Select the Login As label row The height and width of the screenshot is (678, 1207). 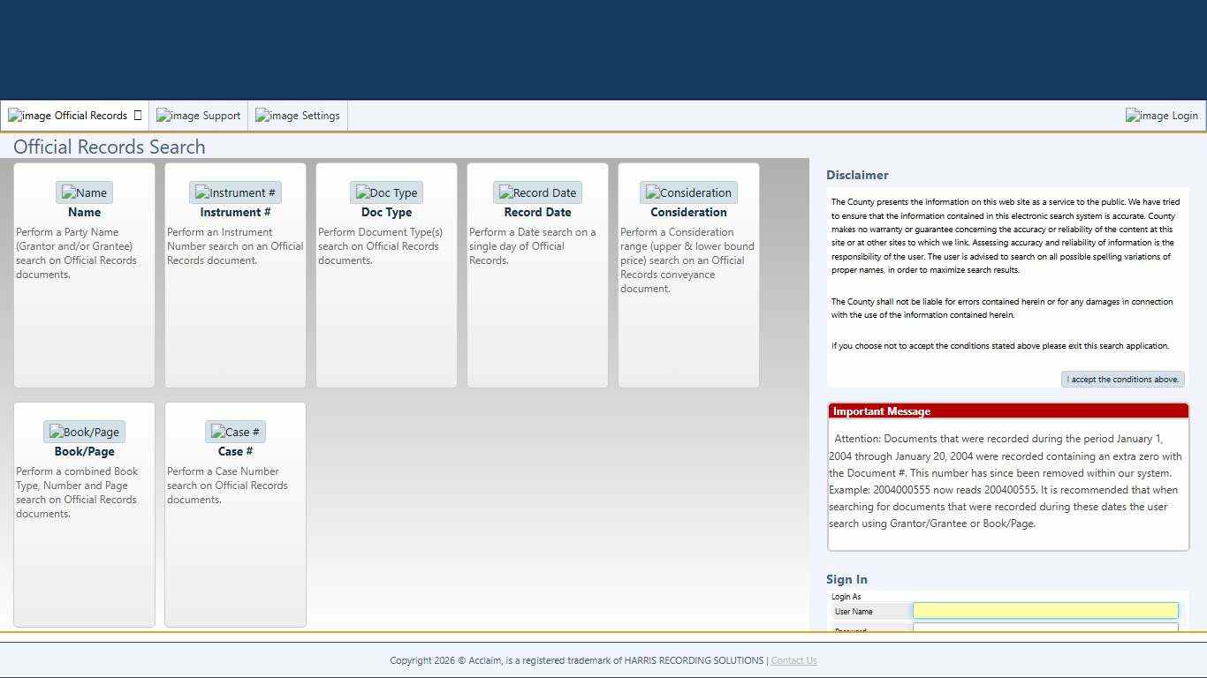pos(846,596)
